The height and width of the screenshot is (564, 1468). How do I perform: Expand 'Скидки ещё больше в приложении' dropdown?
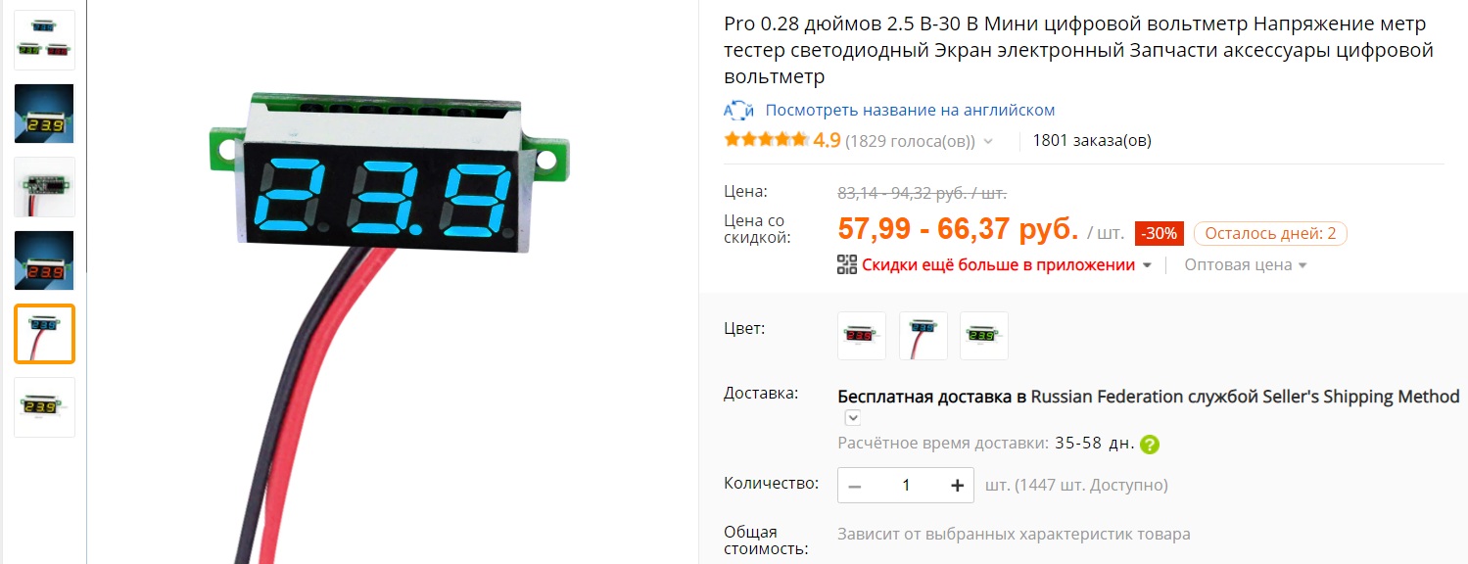click(x=1148, y=265)
